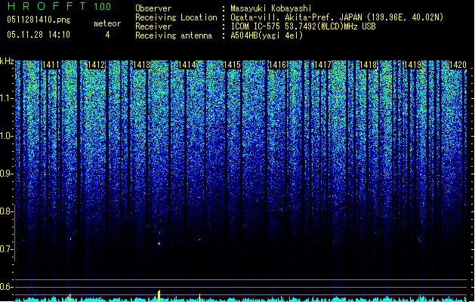Click the 1419 time marker
Screen dimensions: 475x302
pos(413,65)
